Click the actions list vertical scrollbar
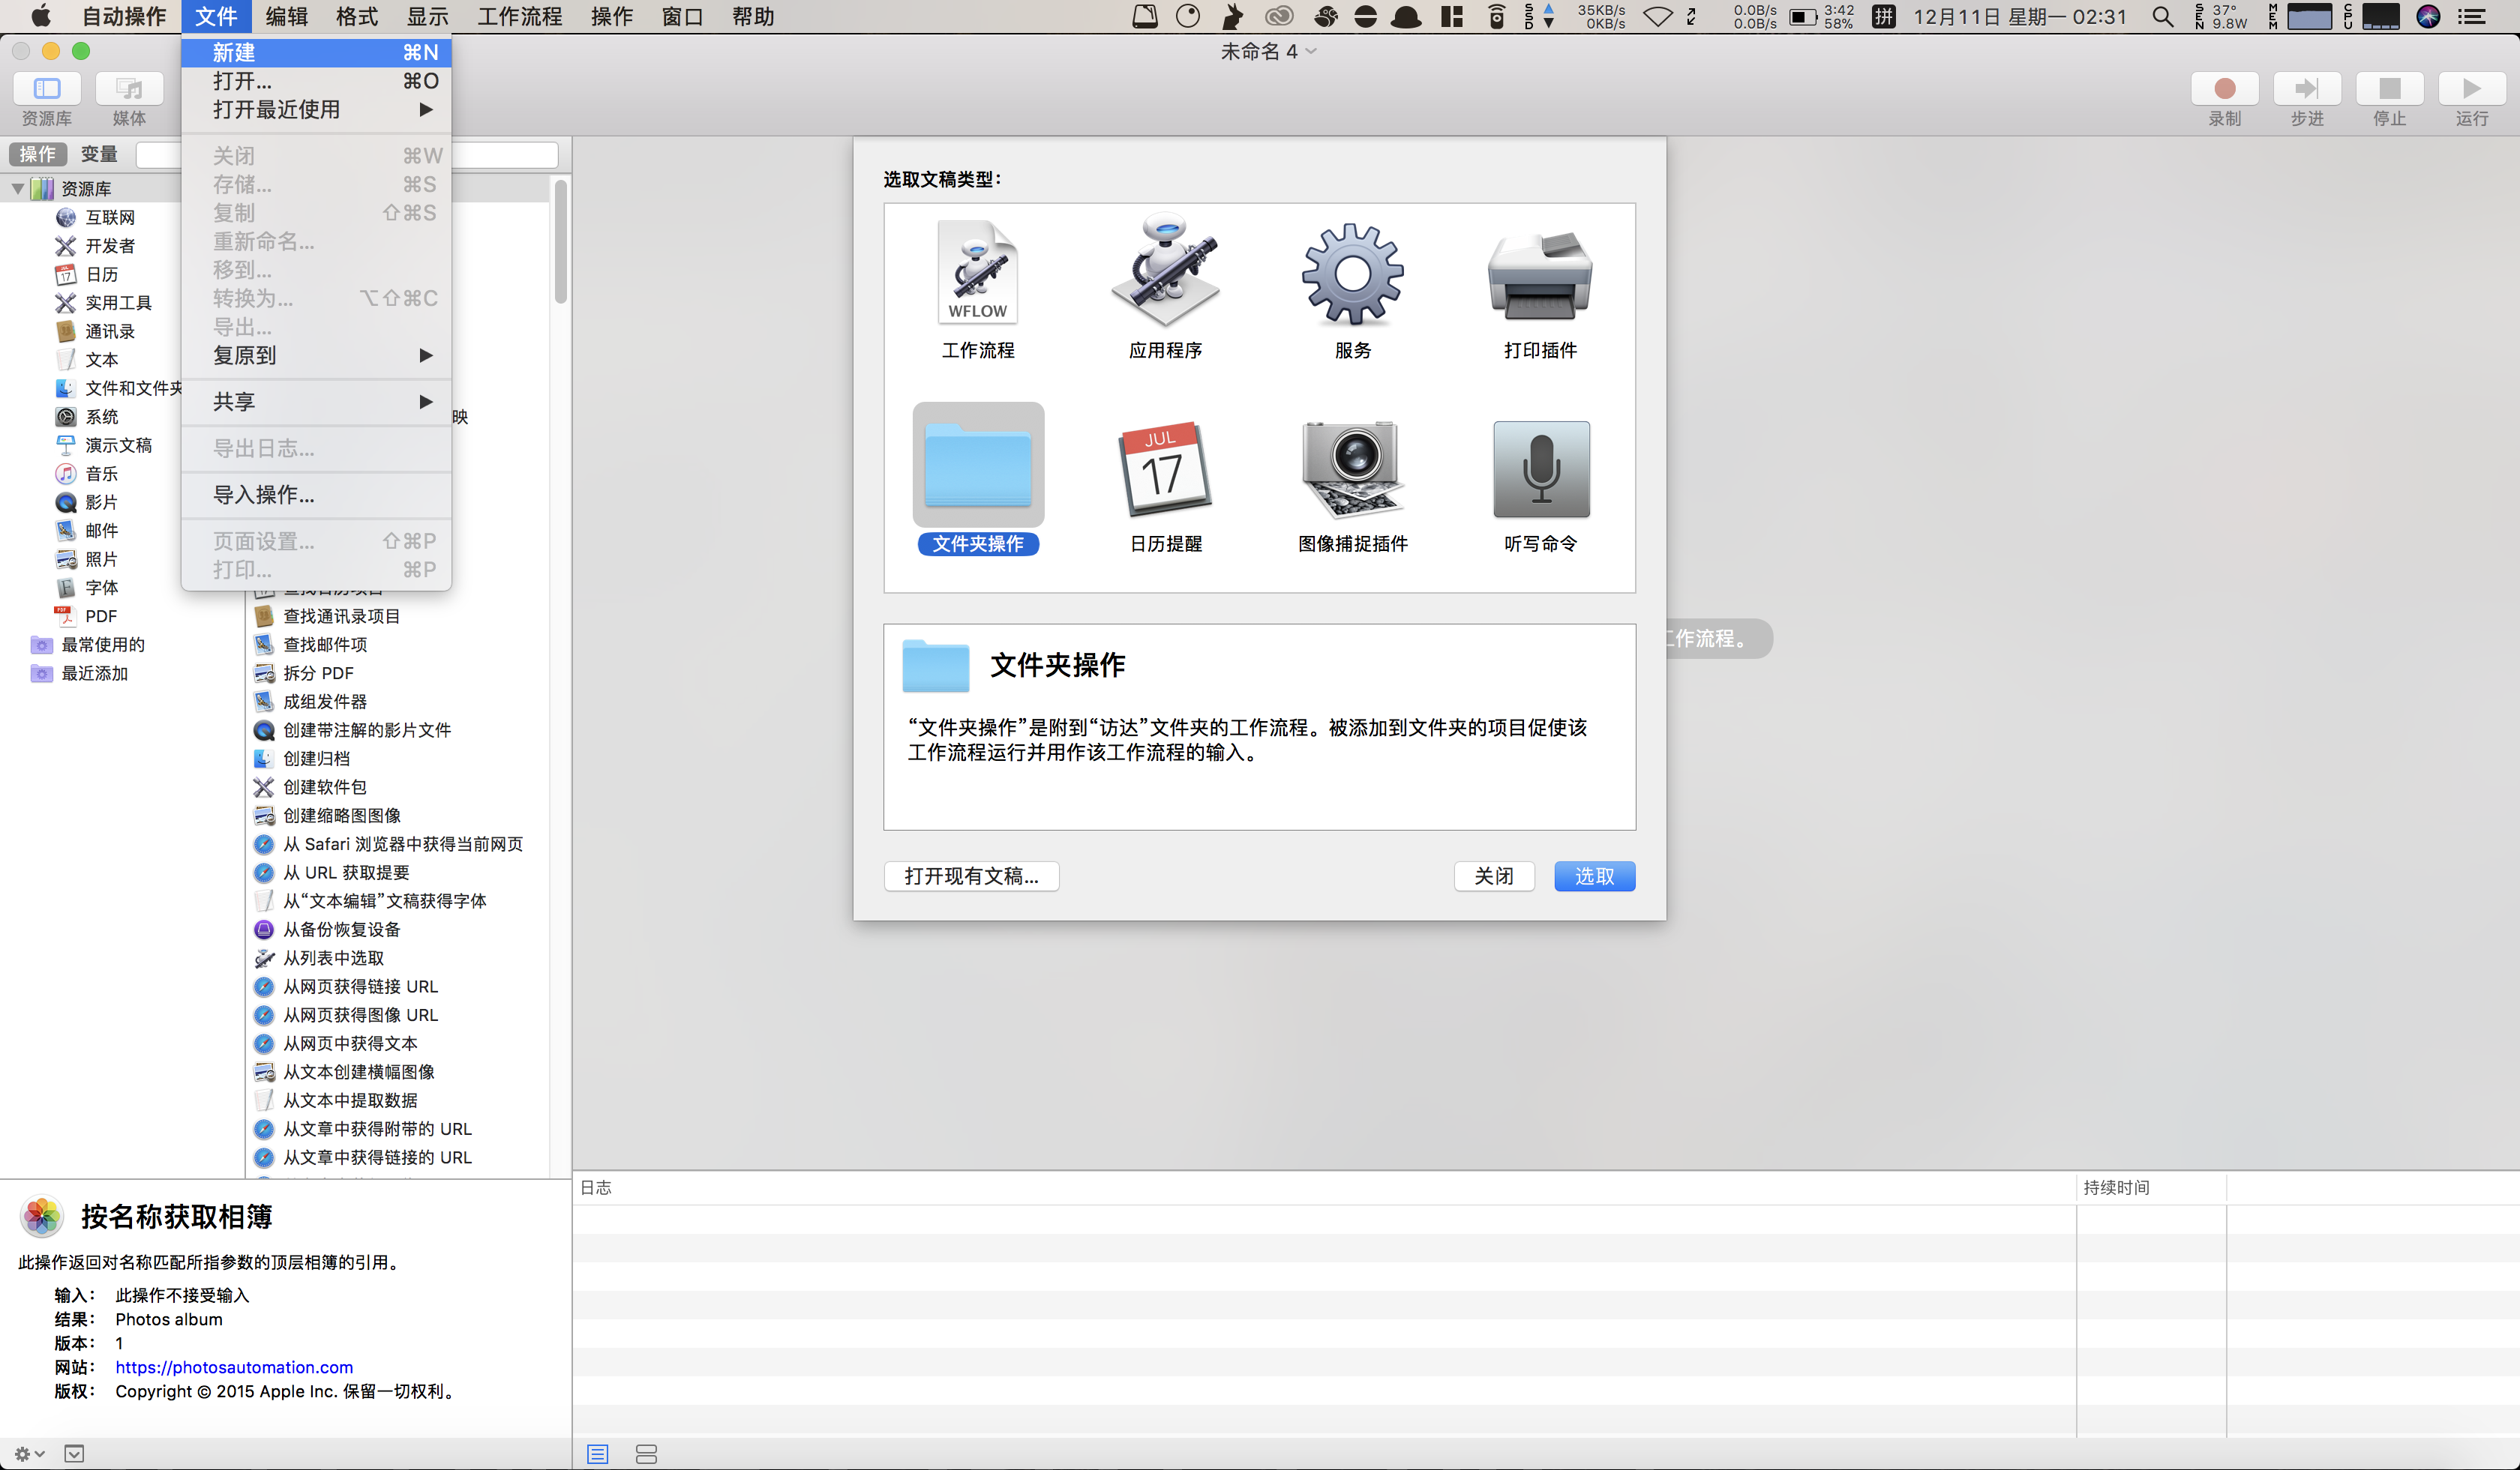 (x=561, y=241)
